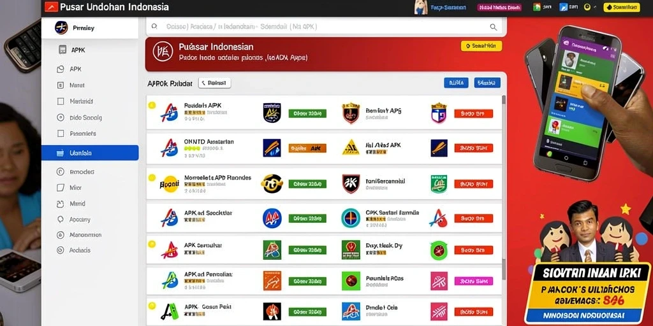Expand the Balnast chevron button next to APPOk Pulladar
Viewport: 653px width, 326px height.
click(x=214, y=83)
